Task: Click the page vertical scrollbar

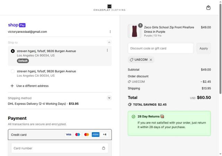Action: (220, 49)
